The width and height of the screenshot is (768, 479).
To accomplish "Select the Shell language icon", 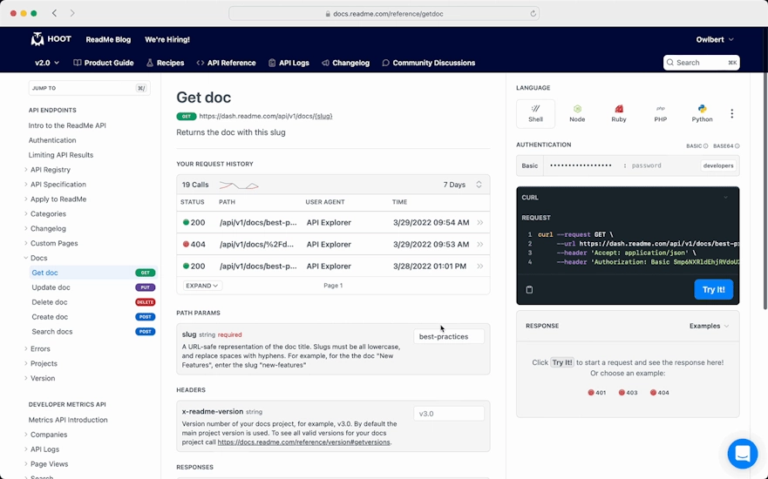I will click(x=535, y=113).
